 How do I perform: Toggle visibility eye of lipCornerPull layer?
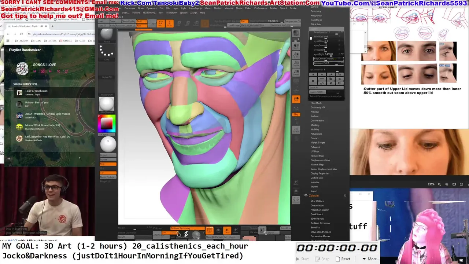(x=342, y=63)
